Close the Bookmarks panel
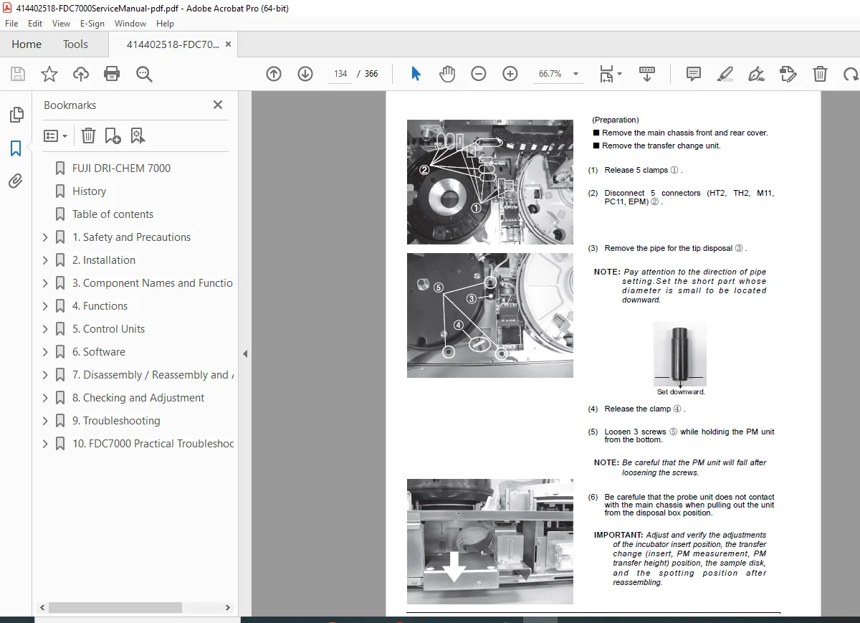Image resolution: width=860 pixels, height=623 pixels. (x=218, y=105)
